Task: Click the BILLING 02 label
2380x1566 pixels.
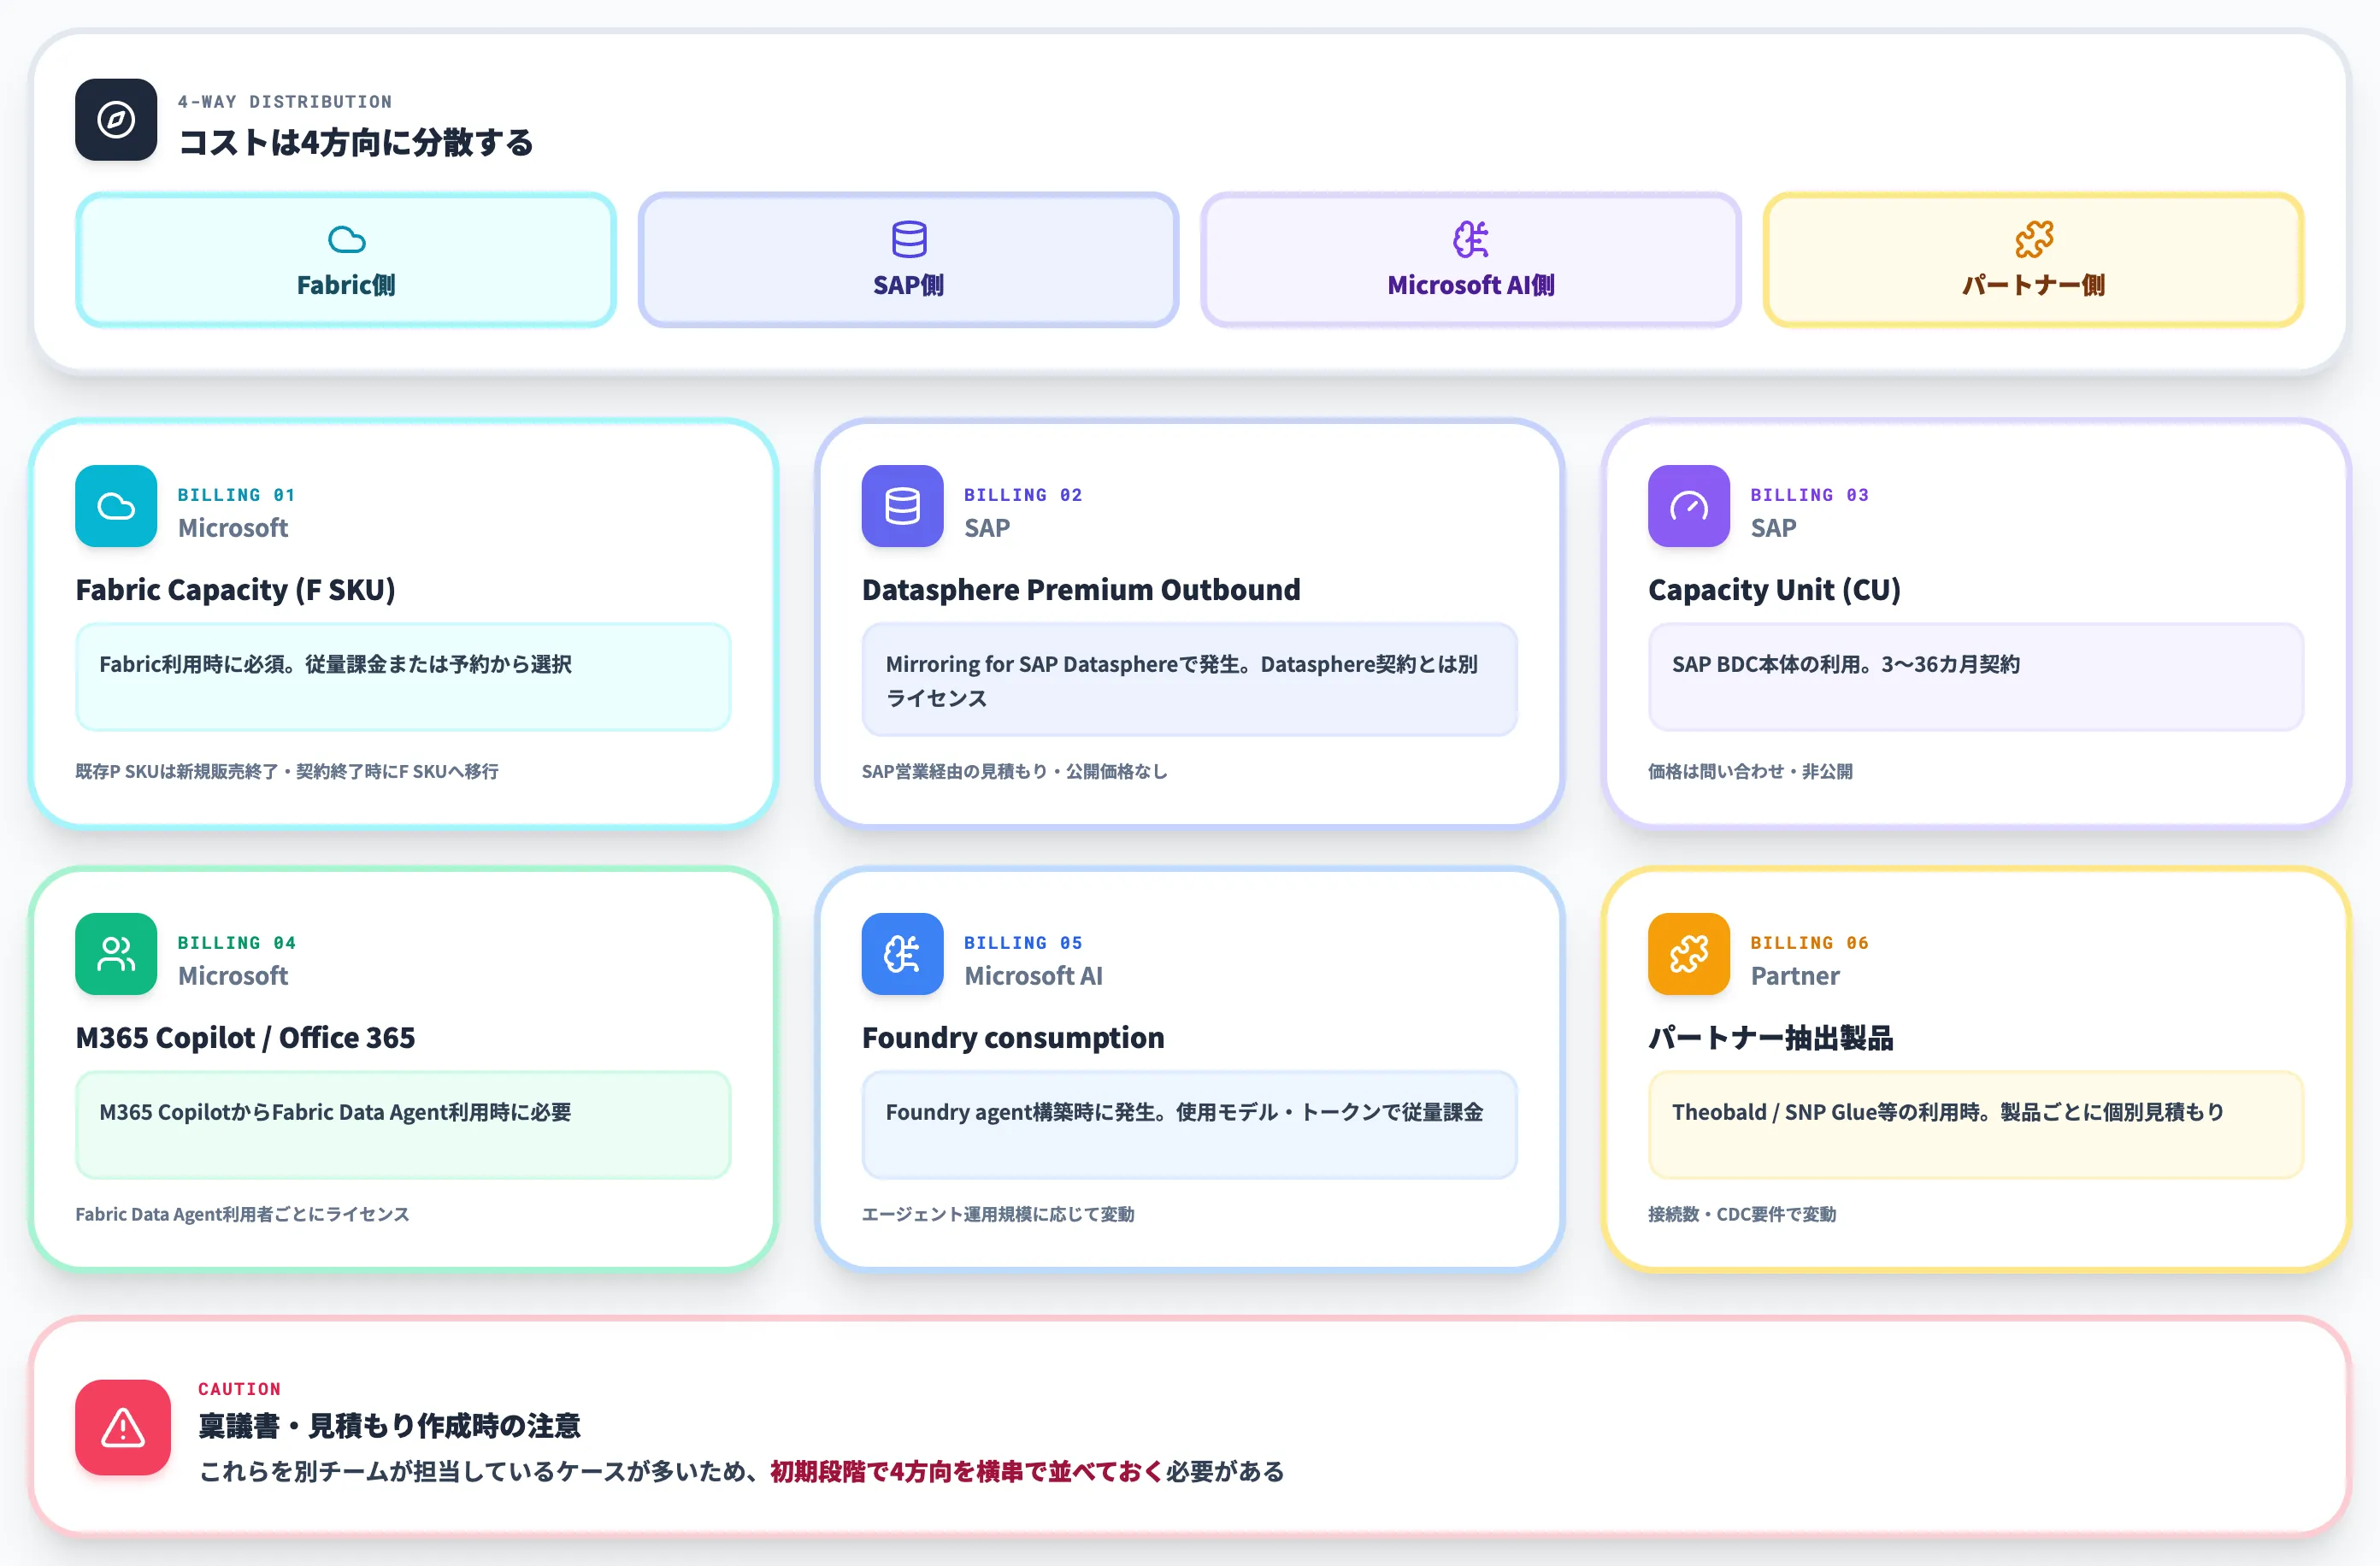Action: point(1023,495)
